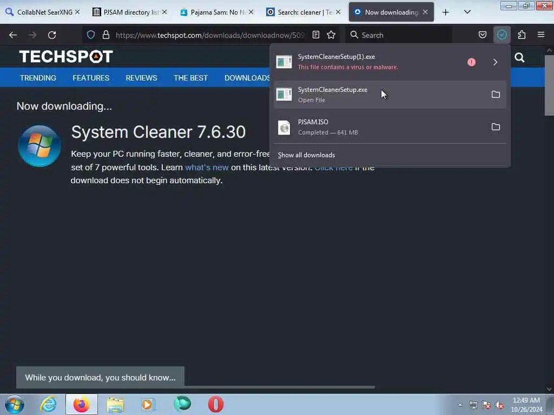Go back to the previous page

[x=13, y=35]
